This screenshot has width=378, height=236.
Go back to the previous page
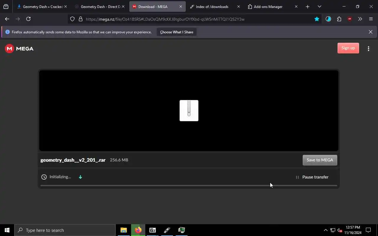7,19
